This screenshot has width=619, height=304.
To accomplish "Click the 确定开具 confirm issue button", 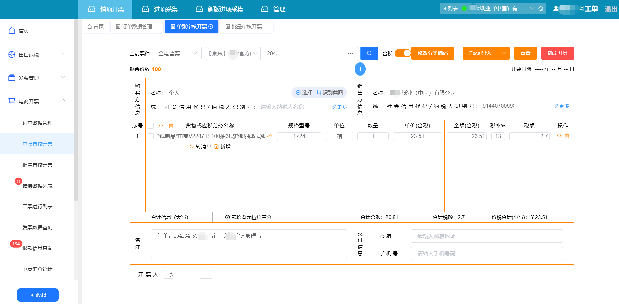I will (558, 53).
